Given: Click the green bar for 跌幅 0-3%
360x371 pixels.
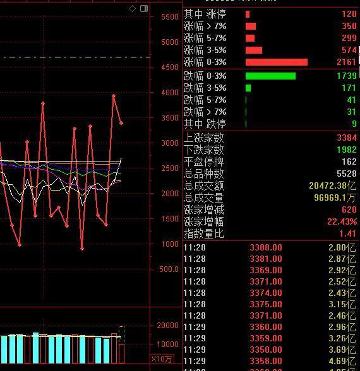Looking at the screenshot, I should [271, 76].
